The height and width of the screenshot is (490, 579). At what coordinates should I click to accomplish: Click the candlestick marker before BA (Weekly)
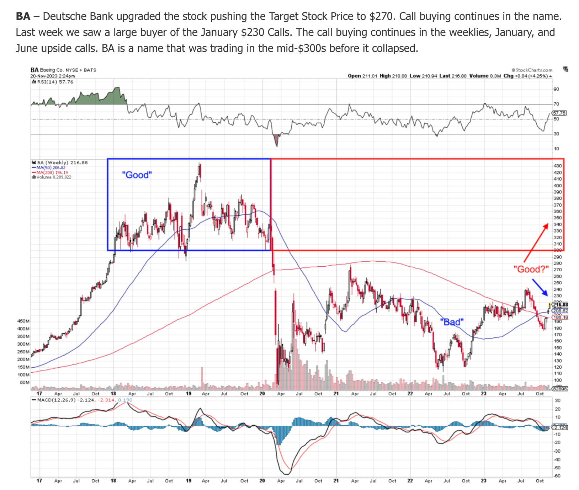coord(34,163)
